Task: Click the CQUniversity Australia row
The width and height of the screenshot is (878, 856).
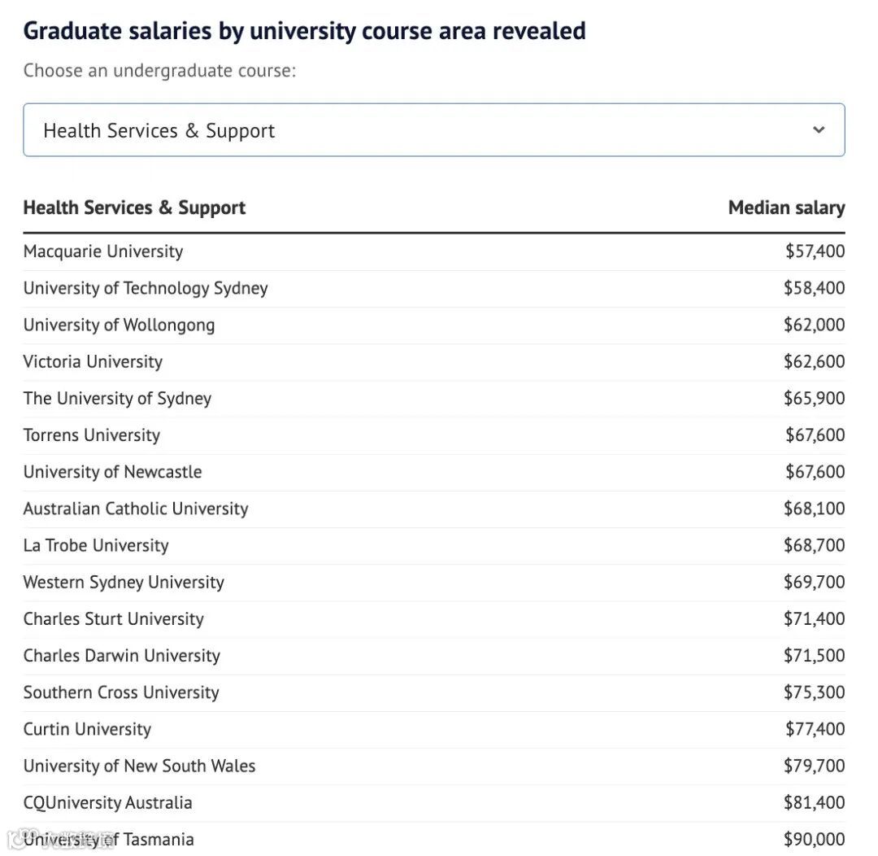Action: click(x=108, y=802)
